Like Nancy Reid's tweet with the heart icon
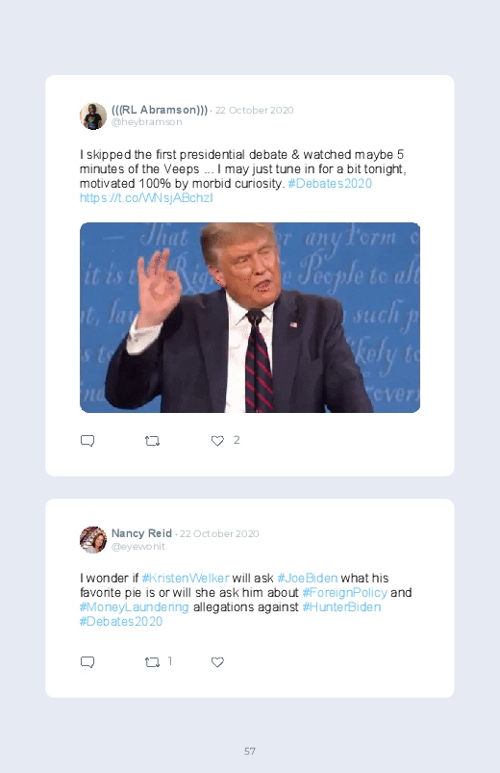The width and height of the screenshot is (500, 773). tap(217, 662)
